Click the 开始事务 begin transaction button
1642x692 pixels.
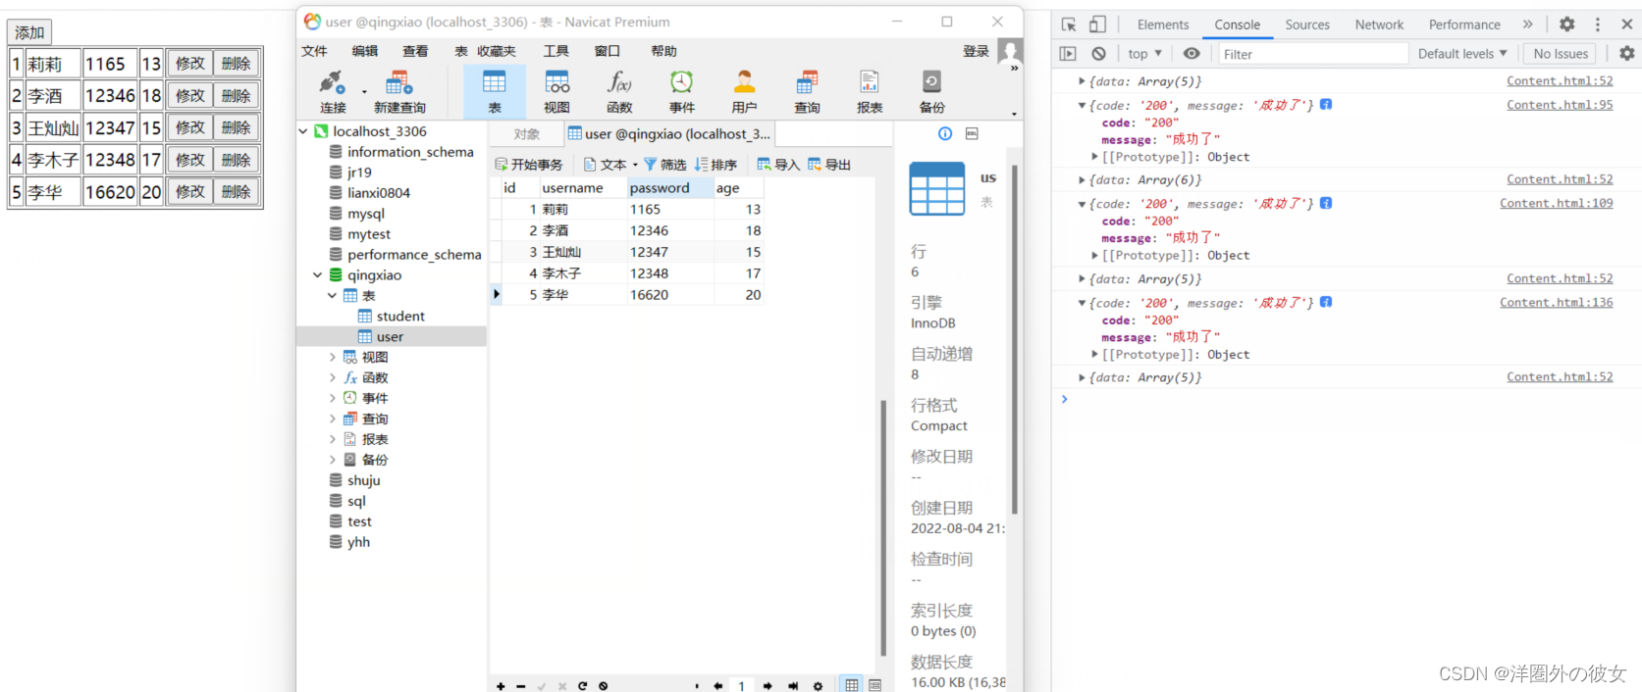click(x=529, y=165)
